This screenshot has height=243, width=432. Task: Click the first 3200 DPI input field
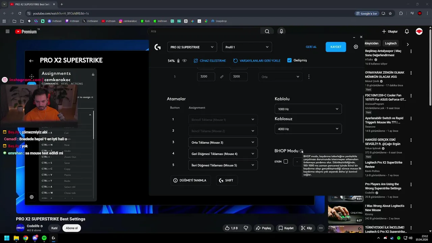point(206,77)
